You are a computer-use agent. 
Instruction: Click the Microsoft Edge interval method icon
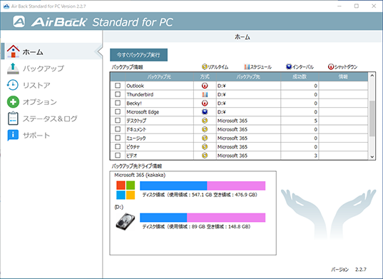tap(205, 112)
